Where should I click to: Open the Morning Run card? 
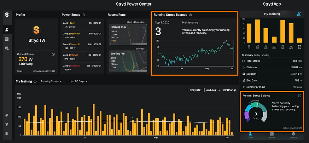pyautogui.click(x=128, y=34)
